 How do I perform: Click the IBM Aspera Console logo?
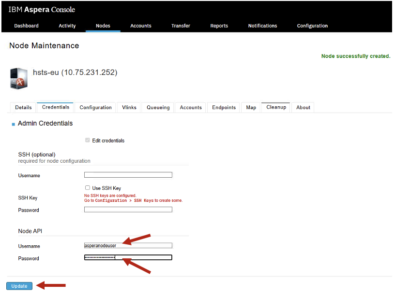[42, 10]
